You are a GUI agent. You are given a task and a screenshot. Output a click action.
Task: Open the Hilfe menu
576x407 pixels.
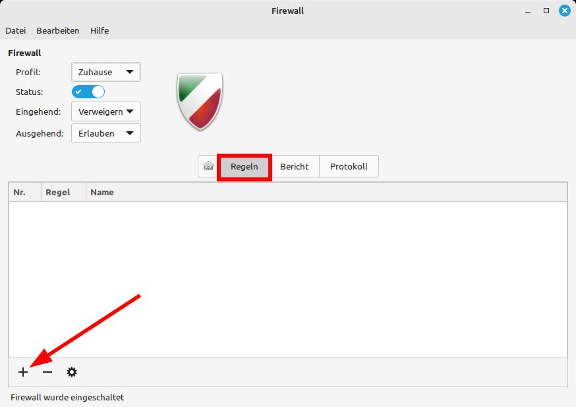100,30
